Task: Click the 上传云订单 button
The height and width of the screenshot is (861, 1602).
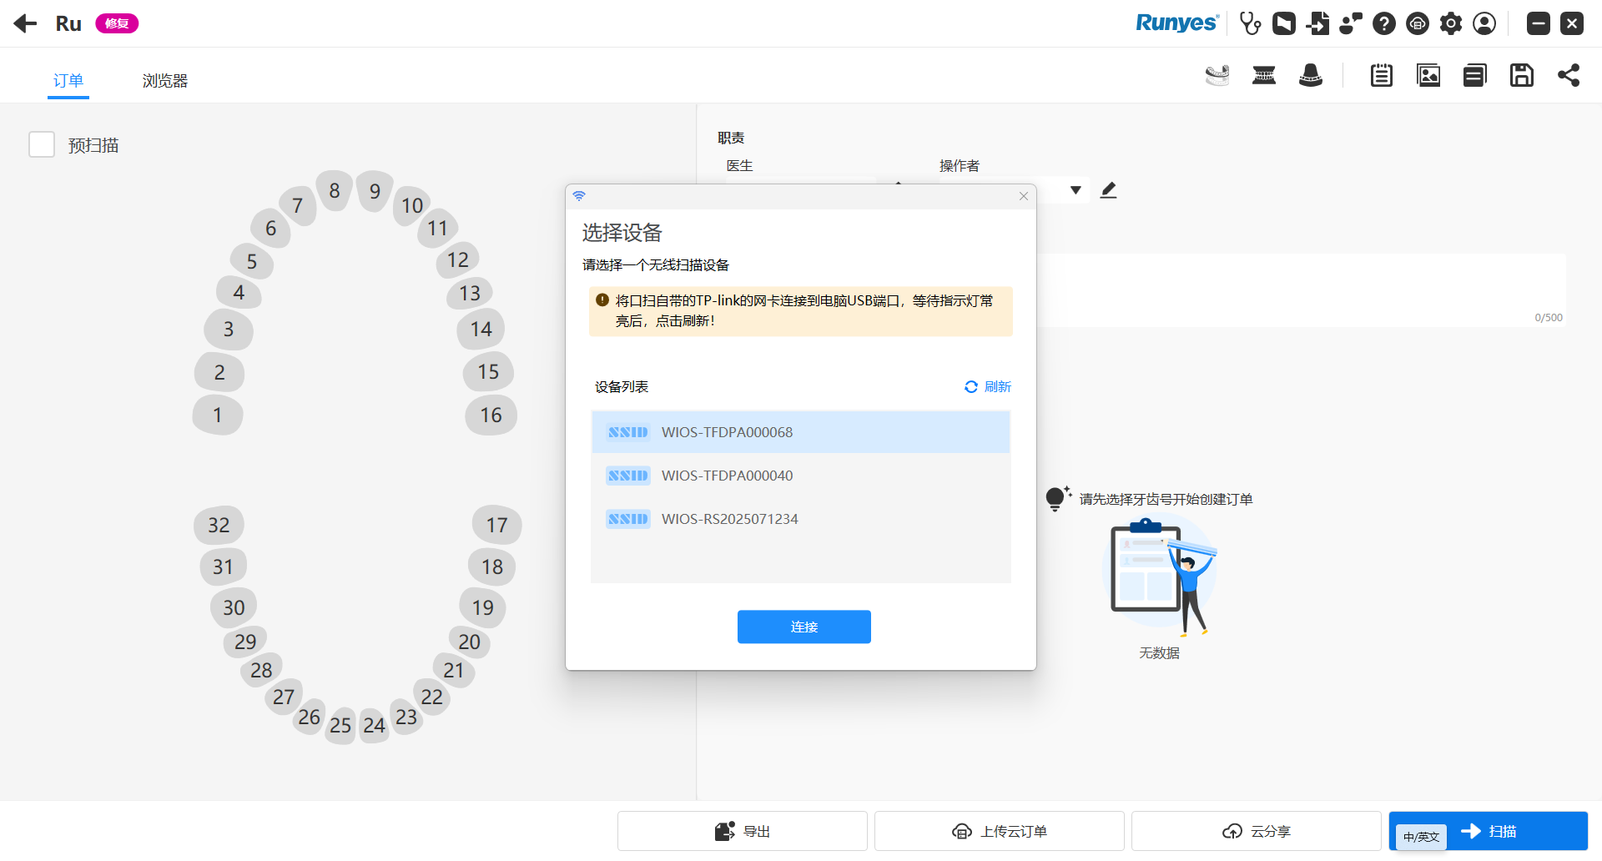Action: pos(999,831)
